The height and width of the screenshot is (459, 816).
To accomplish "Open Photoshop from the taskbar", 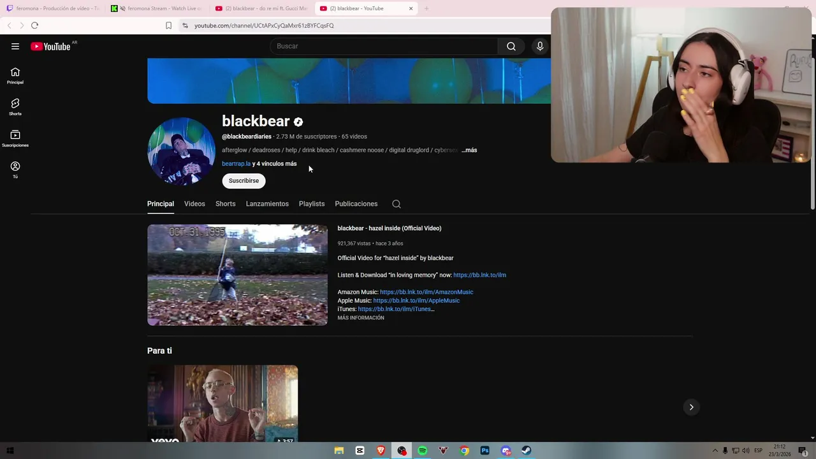I will pyautogui.click(x=485, y=451).
